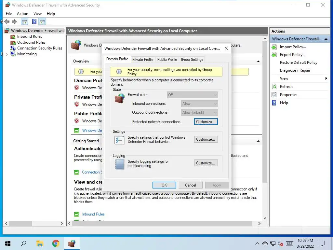Expand the View submenu arrow in Actions

[x=326, y=78]
